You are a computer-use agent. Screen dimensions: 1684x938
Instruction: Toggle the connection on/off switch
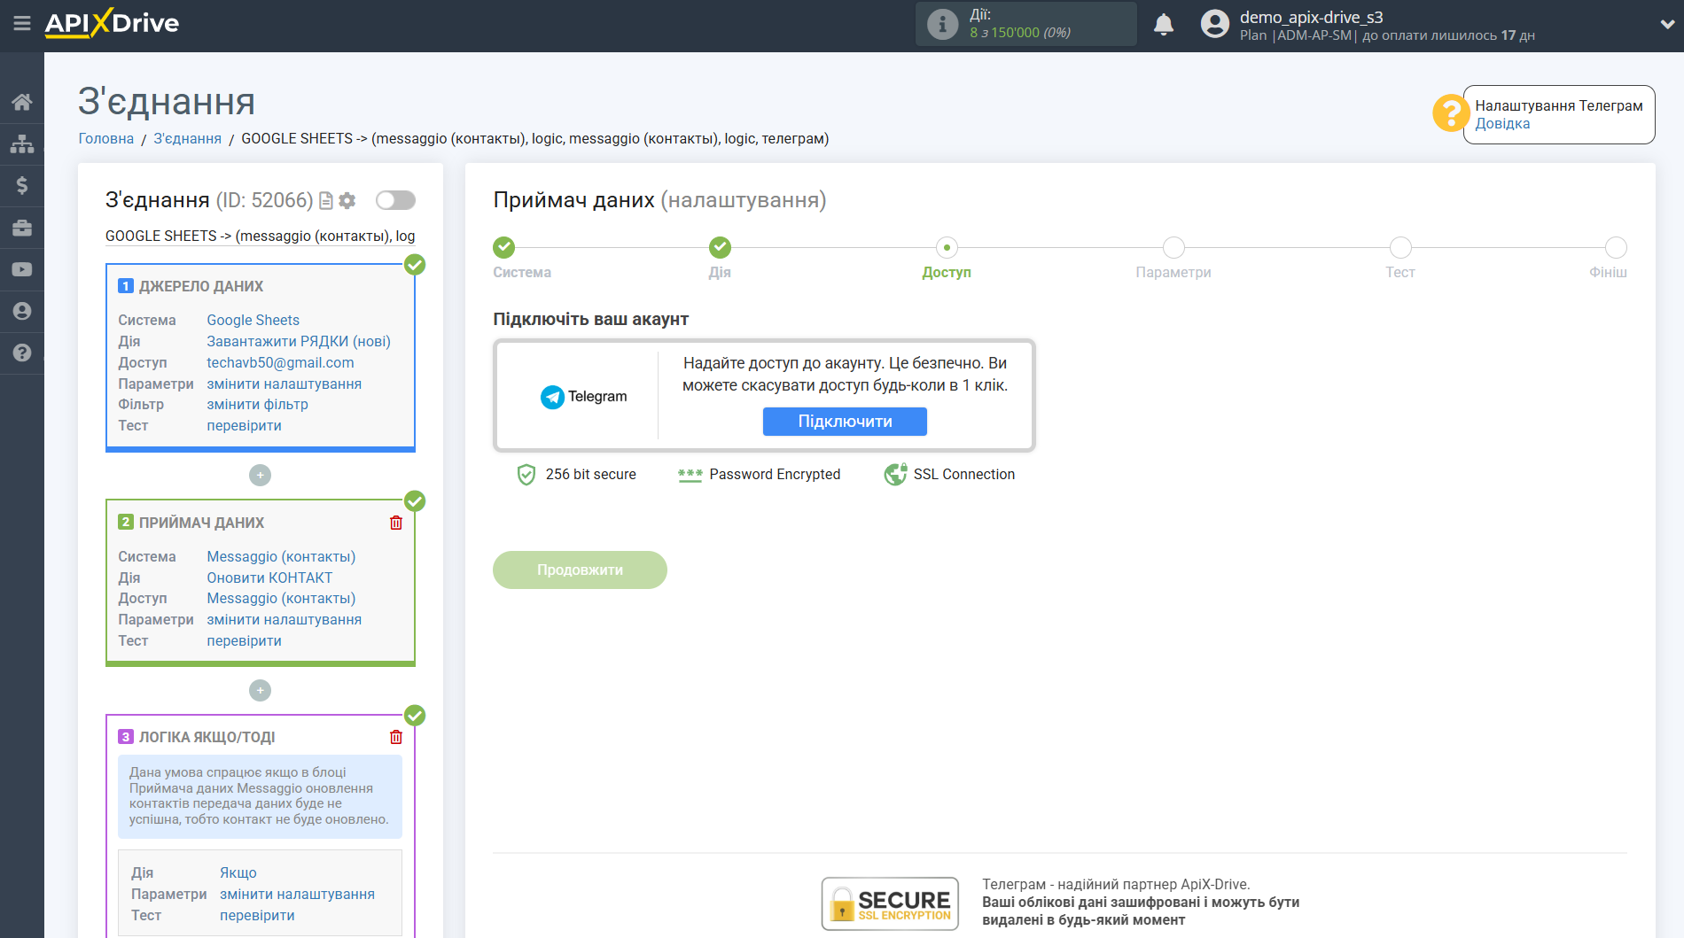pos(395,200)
